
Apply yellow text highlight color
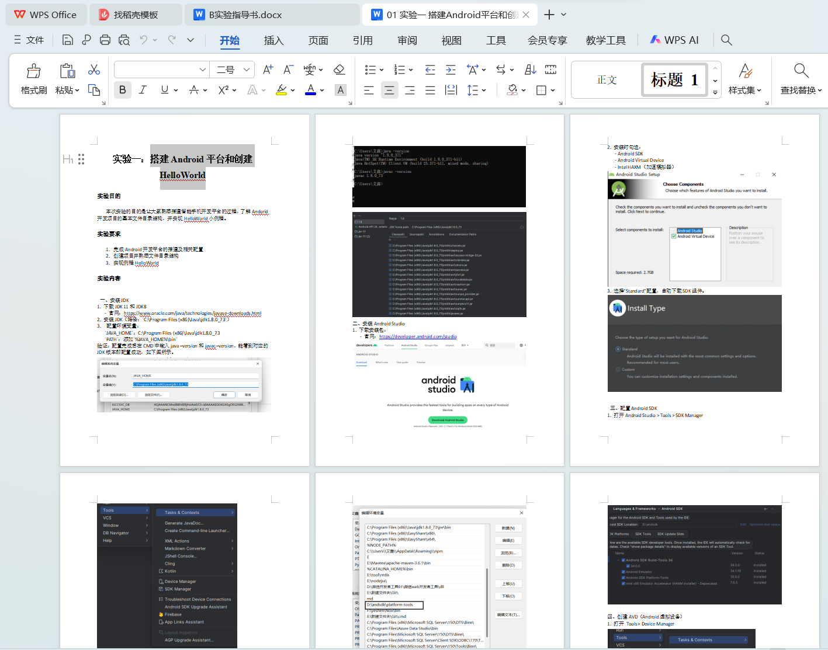coord(281,90)
